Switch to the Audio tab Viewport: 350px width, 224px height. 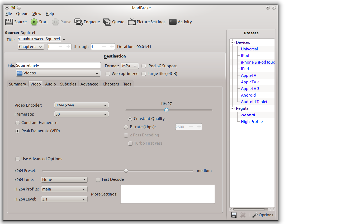click(x=50, y=84)
